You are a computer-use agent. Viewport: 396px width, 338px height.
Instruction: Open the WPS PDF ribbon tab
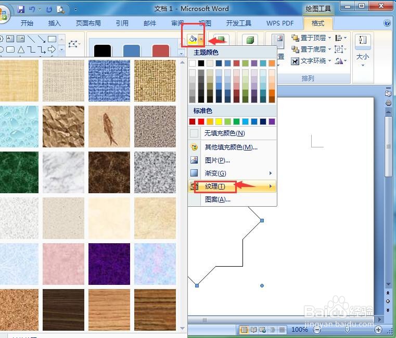280,23
